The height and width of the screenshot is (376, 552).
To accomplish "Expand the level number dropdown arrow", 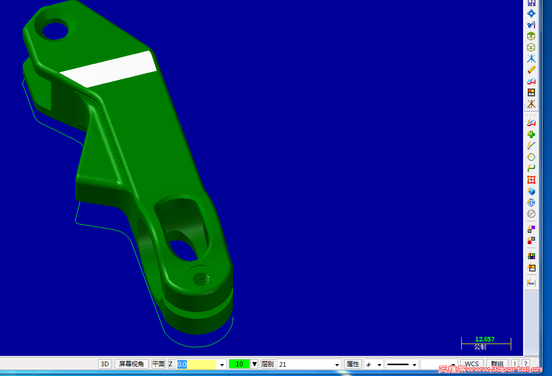I will (337, 365).
